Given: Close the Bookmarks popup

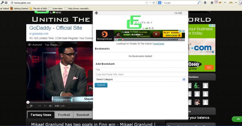Looking at the screenshot, I should [178, 13].
